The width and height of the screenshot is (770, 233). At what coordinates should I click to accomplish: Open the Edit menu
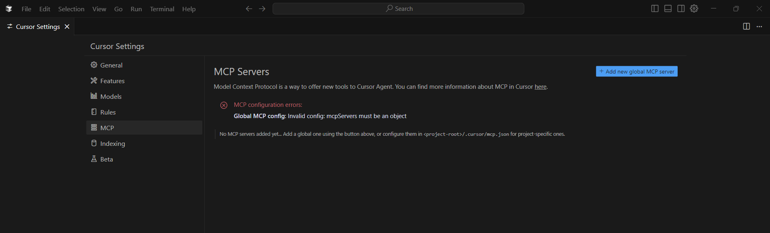coord(45,9)
